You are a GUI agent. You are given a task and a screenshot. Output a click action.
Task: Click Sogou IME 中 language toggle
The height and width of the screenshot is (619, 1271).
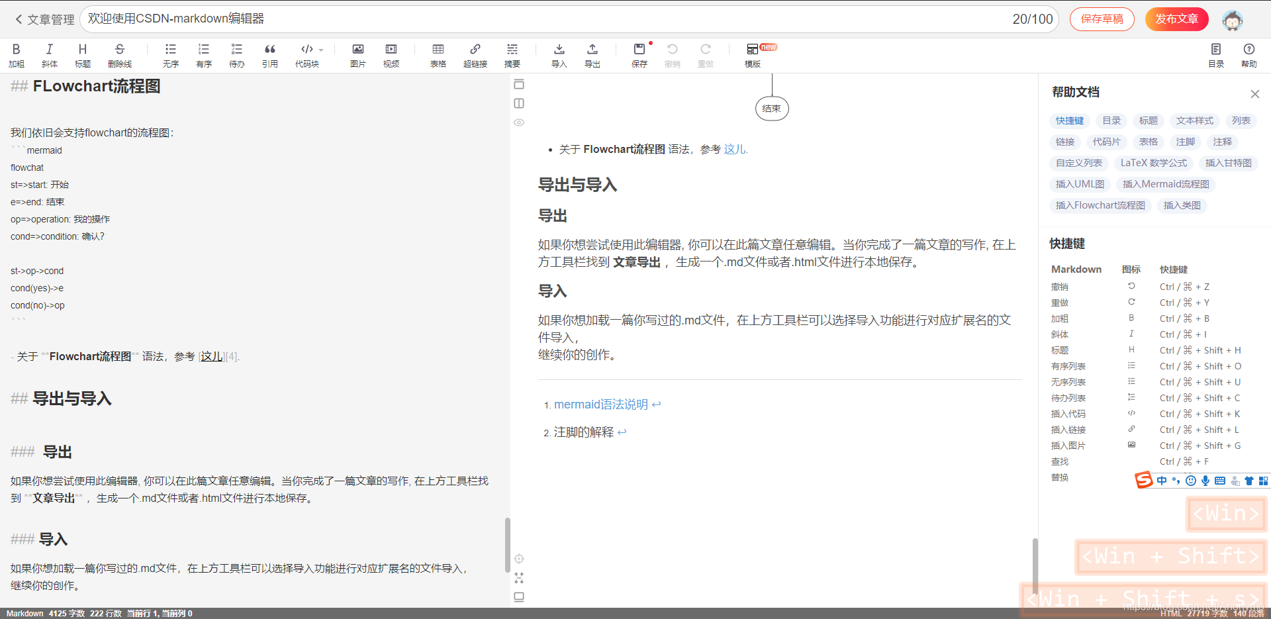[x=1162, y=481]
